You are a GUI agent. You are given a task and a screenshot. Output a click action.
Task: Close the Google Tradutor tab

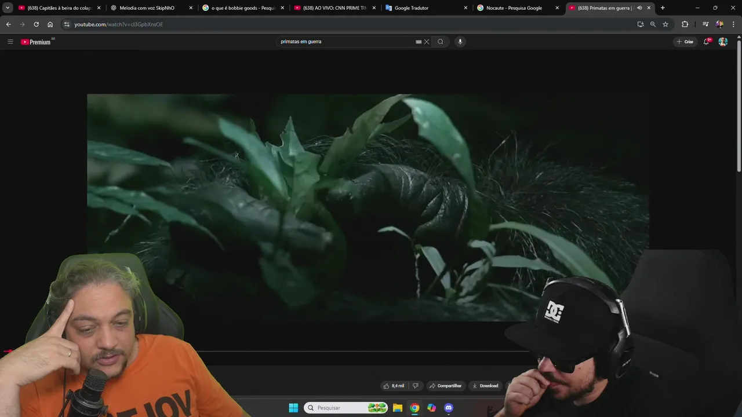[x=465, y=8]
